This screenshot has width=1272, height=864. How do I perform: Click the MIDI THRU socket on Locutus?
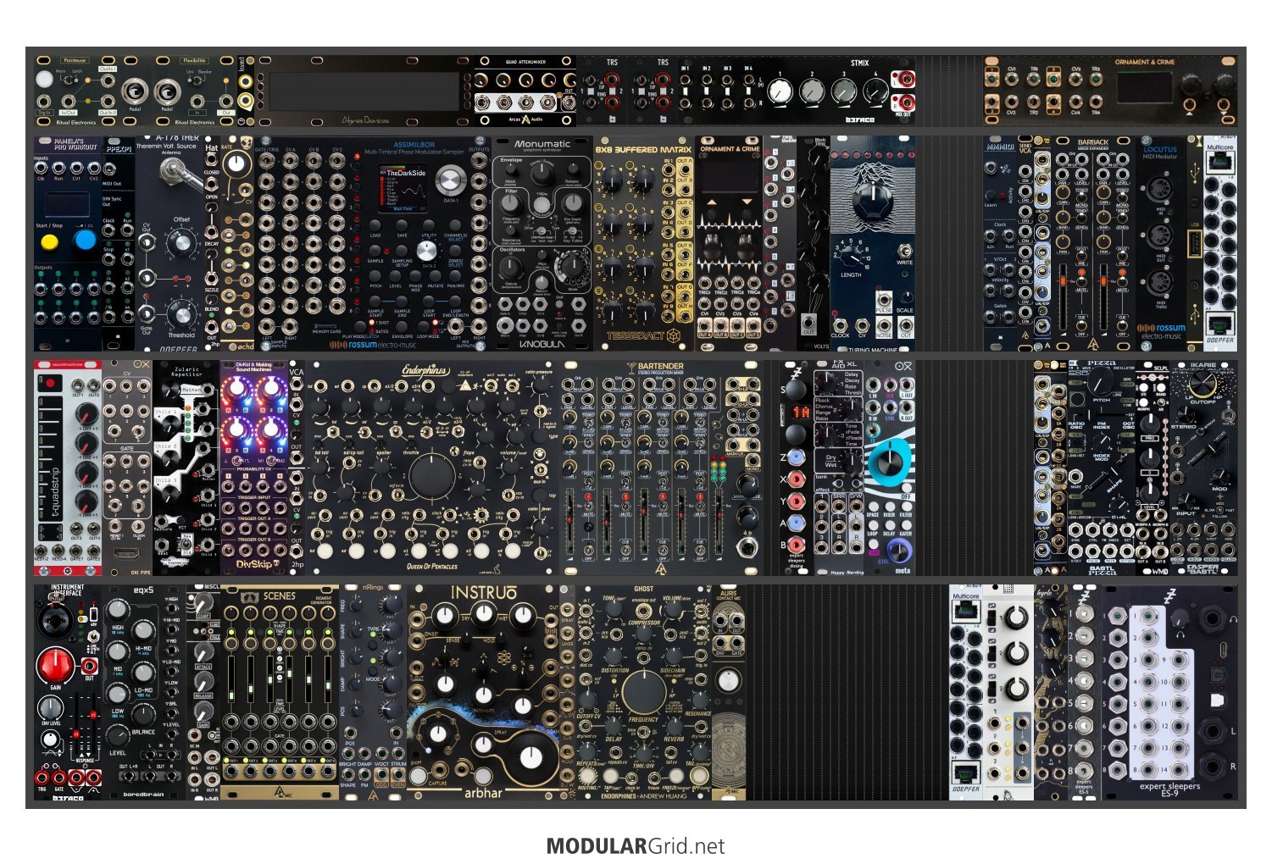coord(1158,282)
